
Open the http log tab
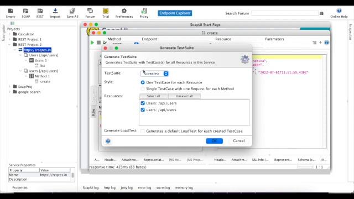tap(110, 188)
